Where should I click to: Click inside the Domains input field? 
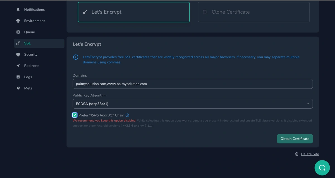click(x=193, y=84)
